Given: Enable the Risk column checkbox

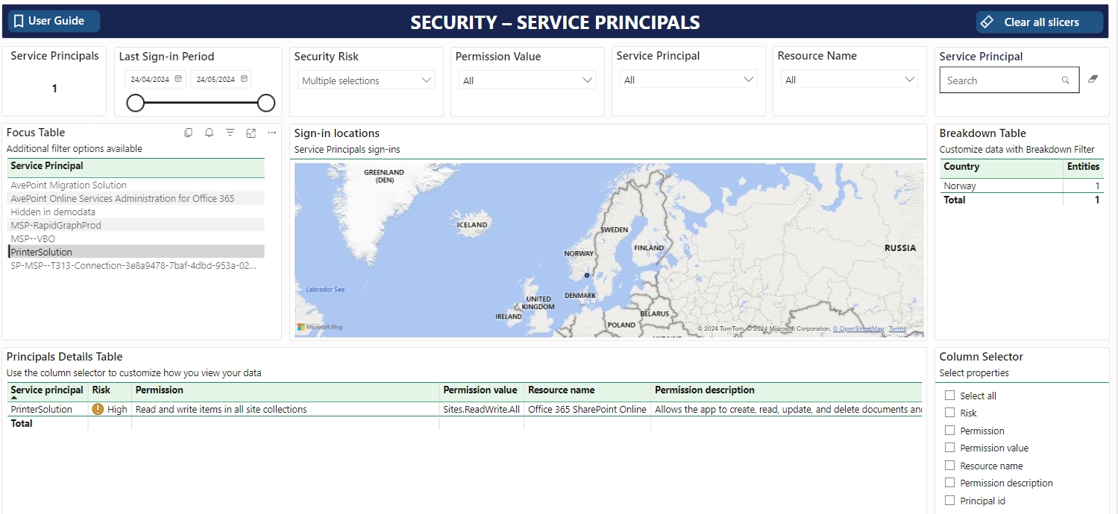Looking at the screenshot, I should coord(949,413).
